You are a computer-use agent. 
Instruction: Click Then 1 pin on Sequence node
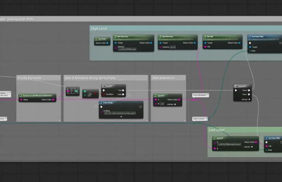(249, 94)
